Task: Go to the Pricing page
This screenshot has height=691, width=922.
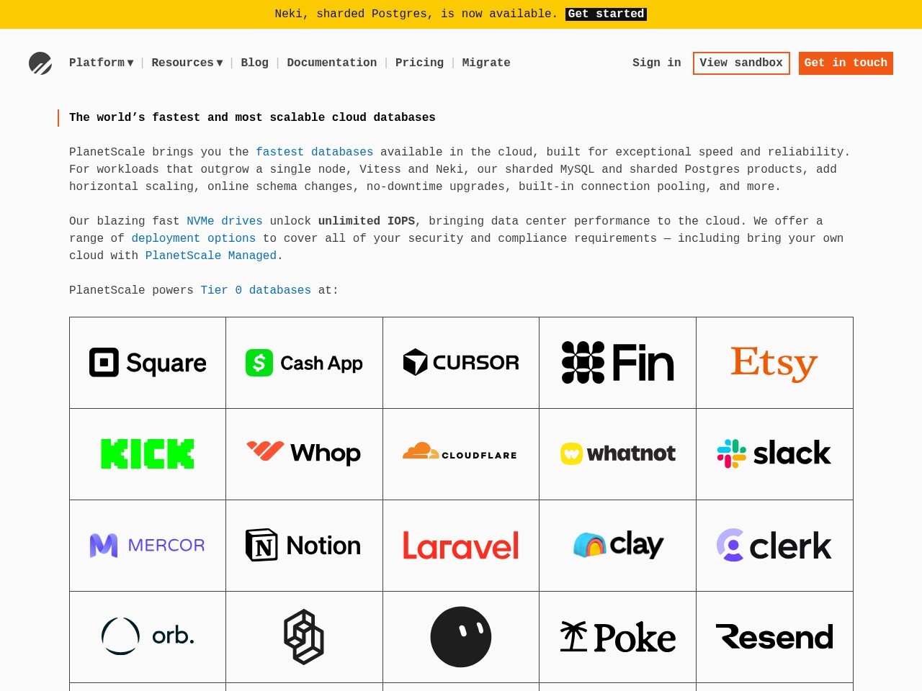Action: point(419,63)
